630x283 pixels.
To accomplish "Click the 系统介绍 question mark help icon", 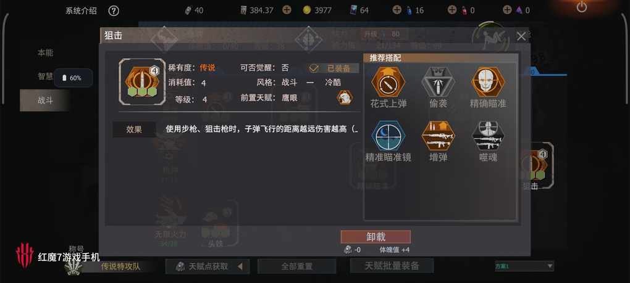I will pos(114,11).
